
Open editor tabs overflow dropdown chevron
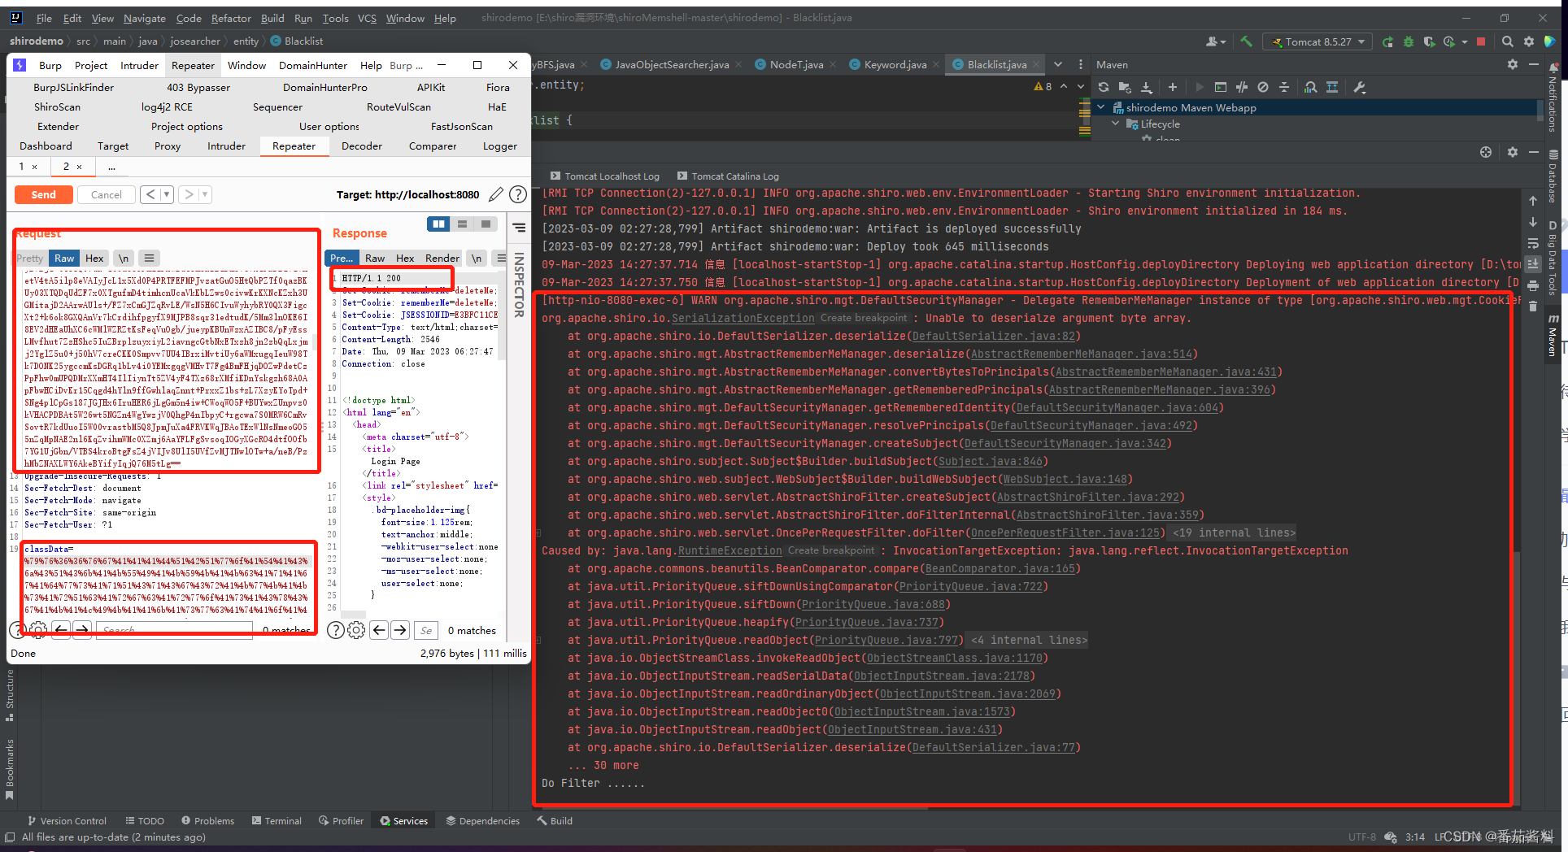(x=1058, y=64)
